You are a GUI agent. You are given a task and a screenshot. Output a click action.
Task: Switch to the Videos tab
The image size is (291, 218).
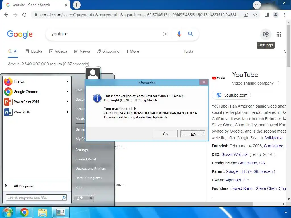tap(58, 51)
